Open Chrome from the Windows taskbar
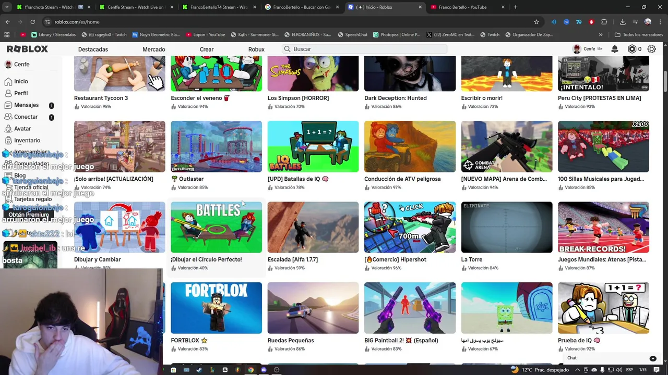Viewport: 668px width, 375px height. pos(250,370)
